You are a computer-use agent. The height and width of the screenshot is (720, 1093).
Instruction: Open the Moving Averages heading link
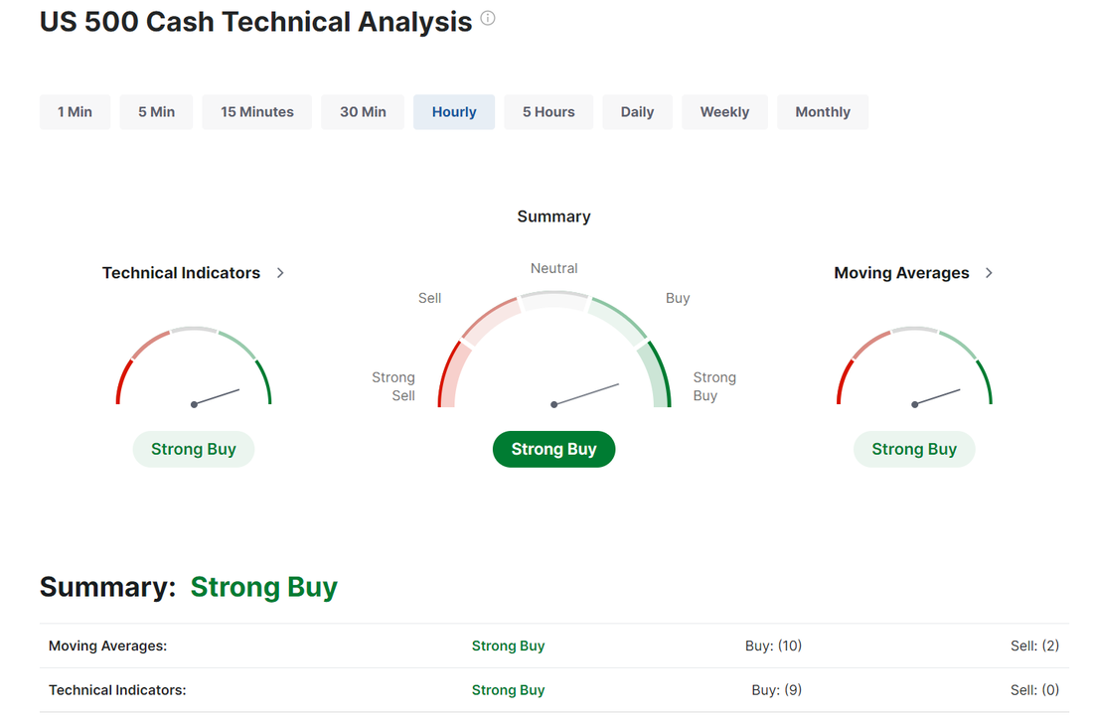click(901, 273)
